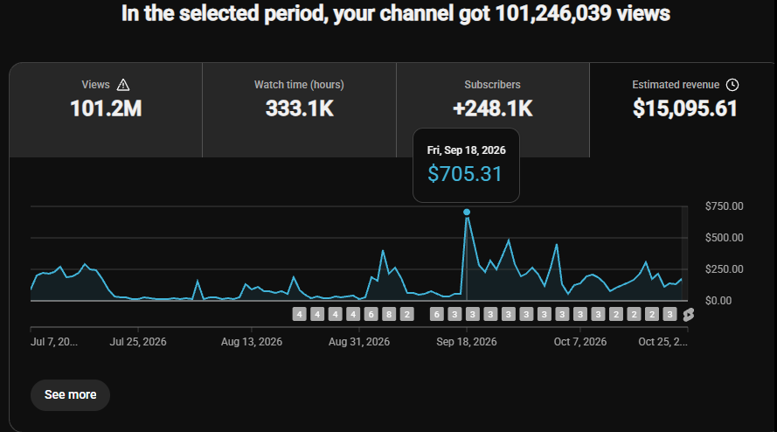The height and width of the screenshot is (432, 777).
Task: Click the Aug 31, 2026 date label
Action: pyautogui.click(x=358, y=342)
